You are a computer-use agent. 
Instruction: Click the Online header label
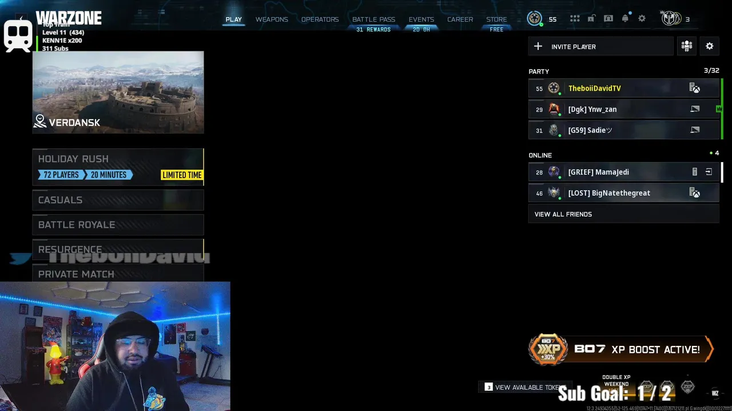tap(540, 155)
